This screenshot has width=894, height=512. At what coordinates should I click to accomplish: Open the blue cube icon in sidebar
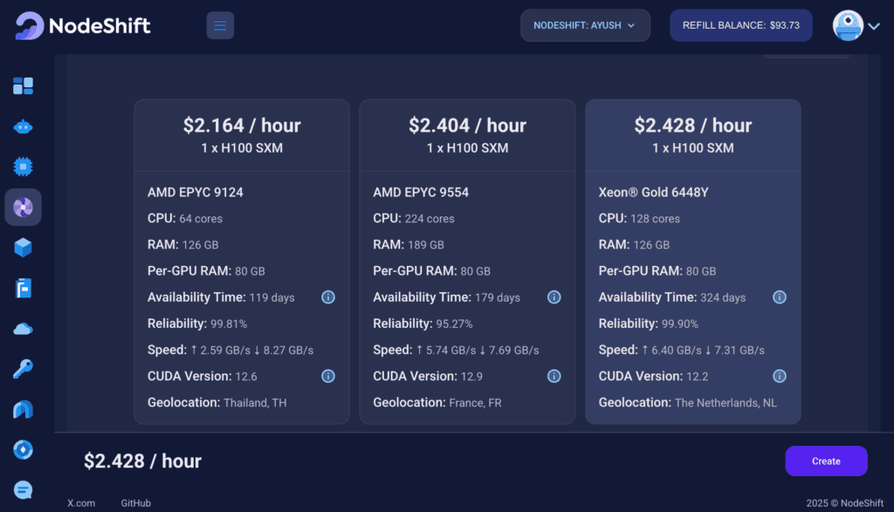23,248
